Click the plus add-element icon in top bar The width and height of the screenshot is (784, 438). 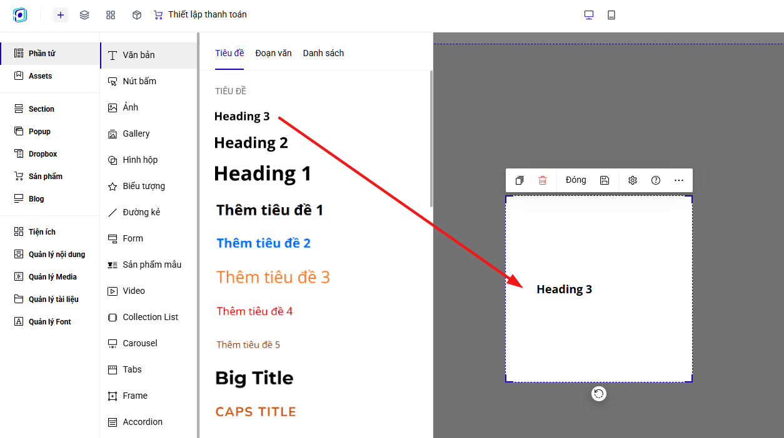point(61,15)
